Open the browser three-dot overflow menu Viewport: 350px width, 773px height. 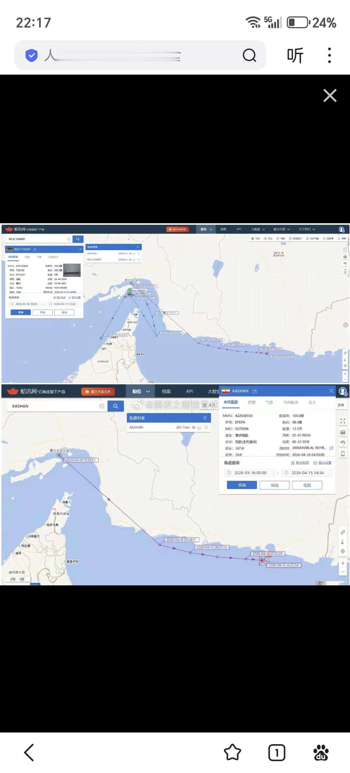coord(329,55)
